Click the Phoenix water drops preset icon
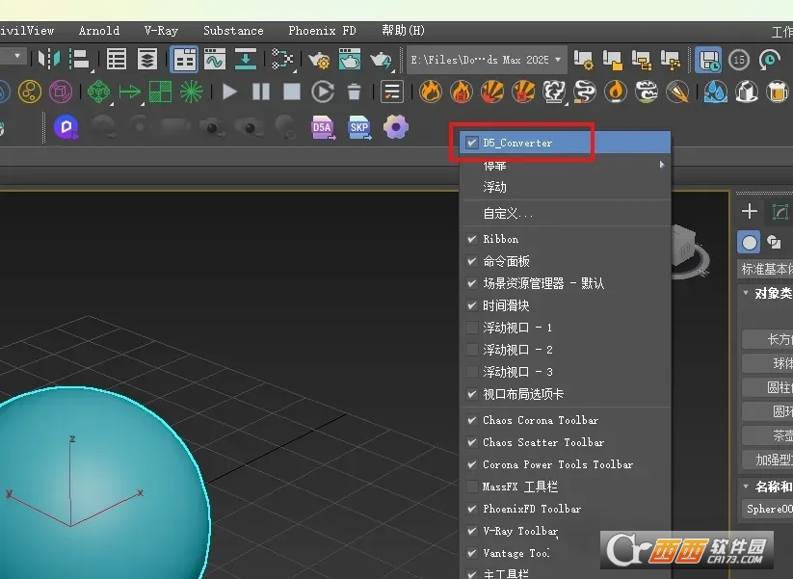 (716, 92)
